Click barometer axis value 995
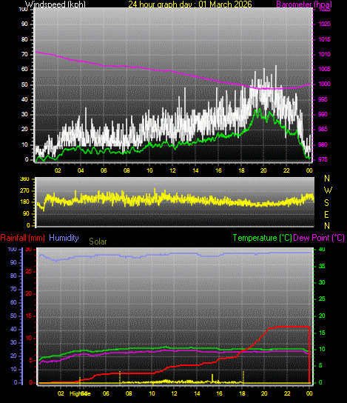The height and width of the screenshot is (403, 347). [x=323, y=99]
